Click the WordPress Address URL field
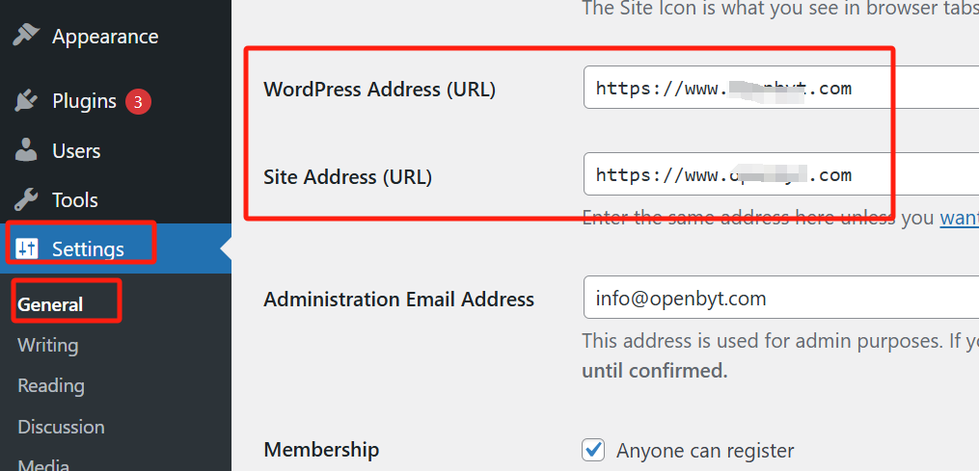This screenshot has width=979, height=471. click(x=781, y=88)
